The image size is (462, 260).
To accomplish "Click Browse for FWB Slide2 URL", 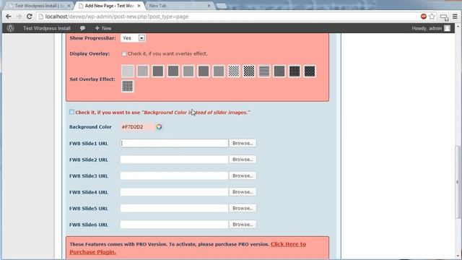I will click(x=243, y=160).
